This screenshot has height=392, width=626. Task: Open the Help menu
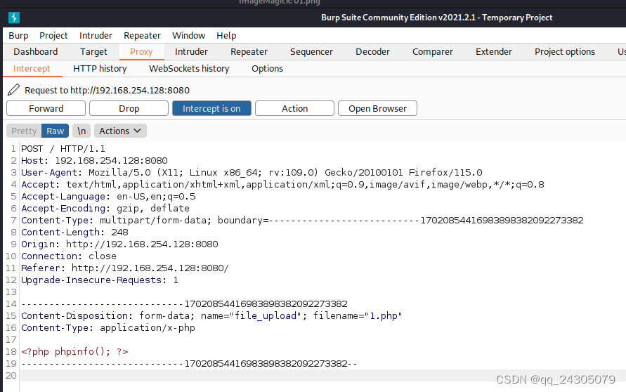tap(226, 36)
